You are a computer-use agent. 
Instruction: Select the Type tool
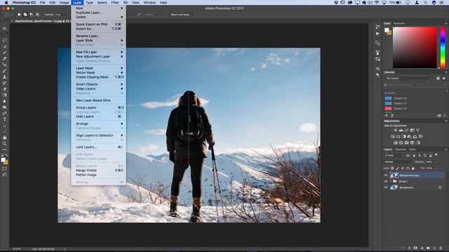[4, 120]
